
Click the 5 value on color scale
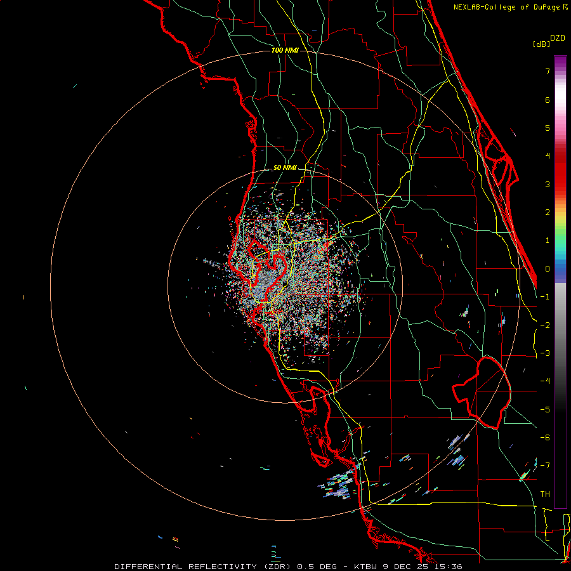pyautogui.click(x=548, y=128)
